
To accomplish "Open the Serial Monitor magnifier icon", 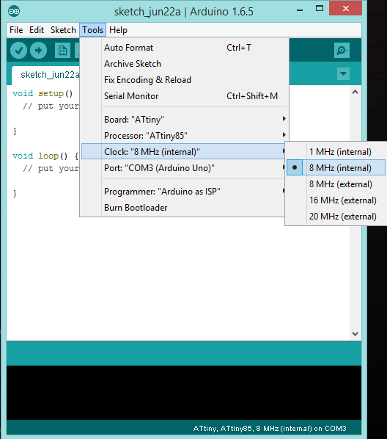I will (x=342, y=51).
